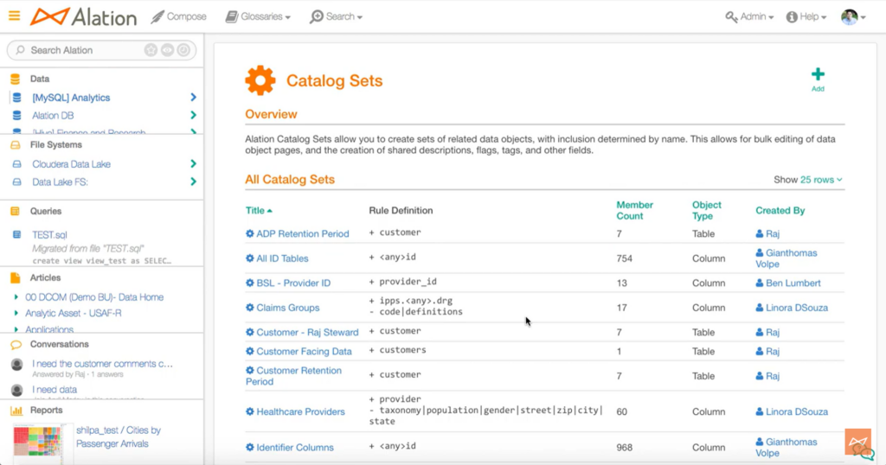Expand the [MySQL] Analytics chevron
This screenshot has width=886, height=465.
pos(193,98)
